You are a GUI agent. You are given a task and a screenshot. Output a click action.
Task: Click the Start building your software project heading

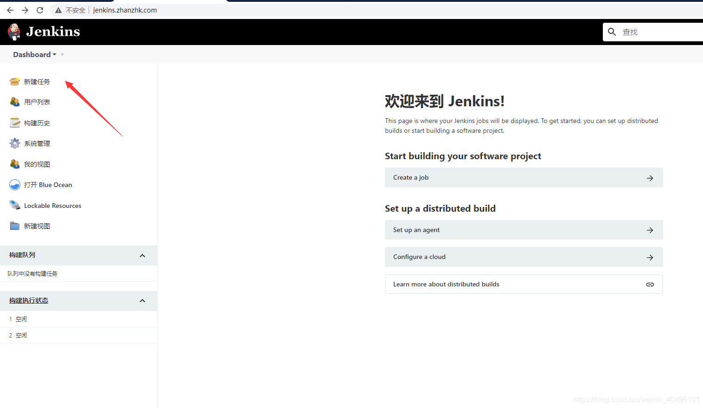(x=463, y=156)
